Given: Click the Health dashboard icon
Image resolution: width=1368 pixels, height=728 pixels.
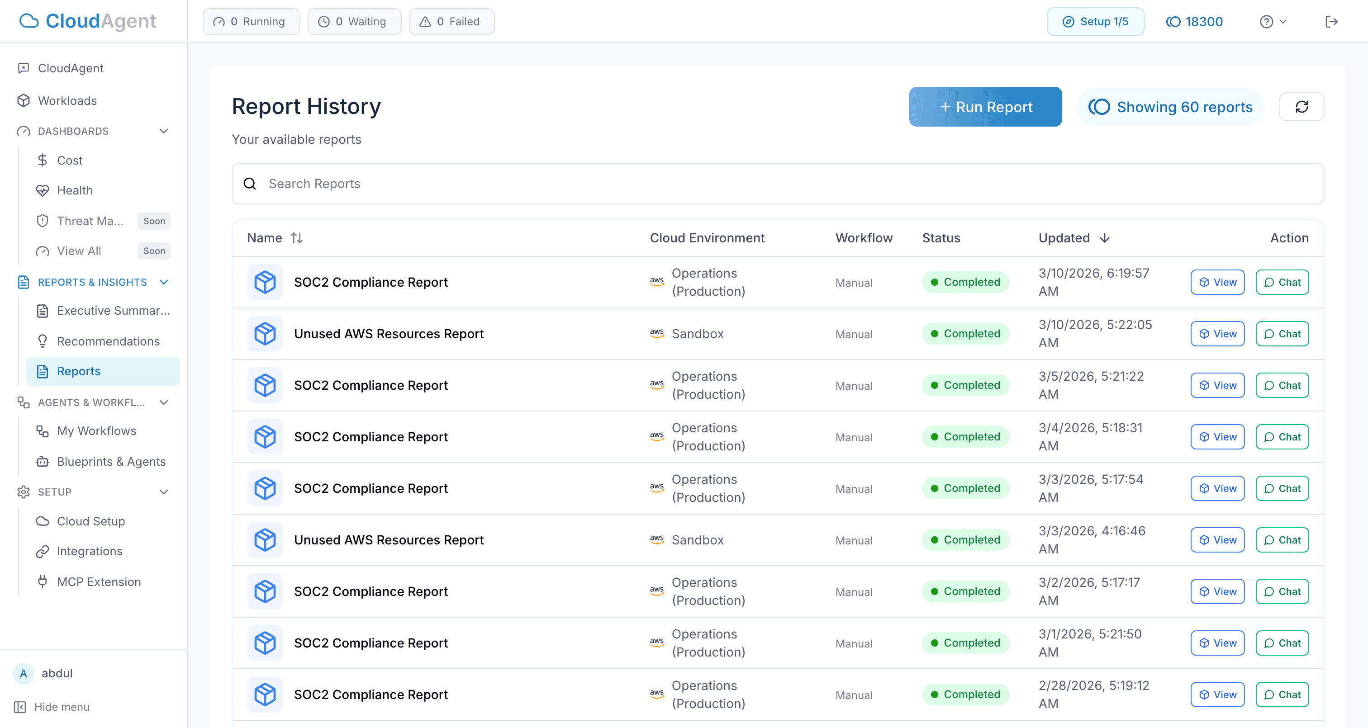Looking at the screenshot, I should (43, 190).
